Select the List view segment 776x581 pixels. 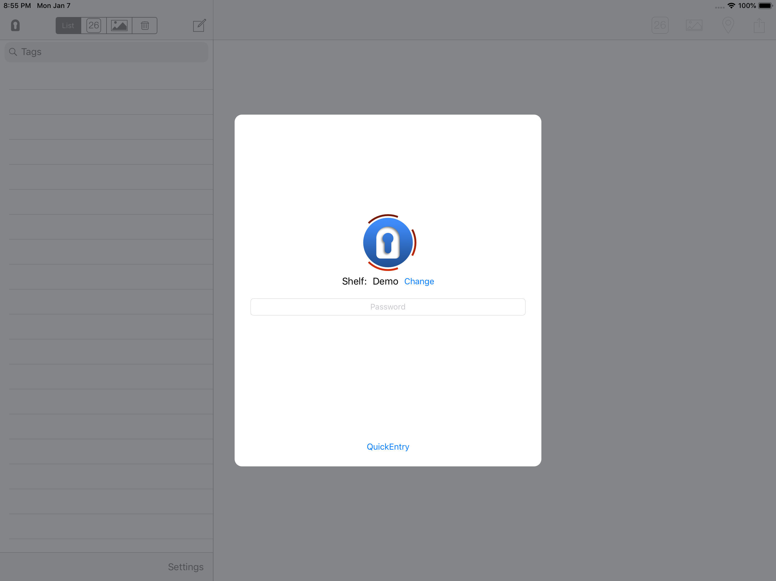tap(68, 26)
